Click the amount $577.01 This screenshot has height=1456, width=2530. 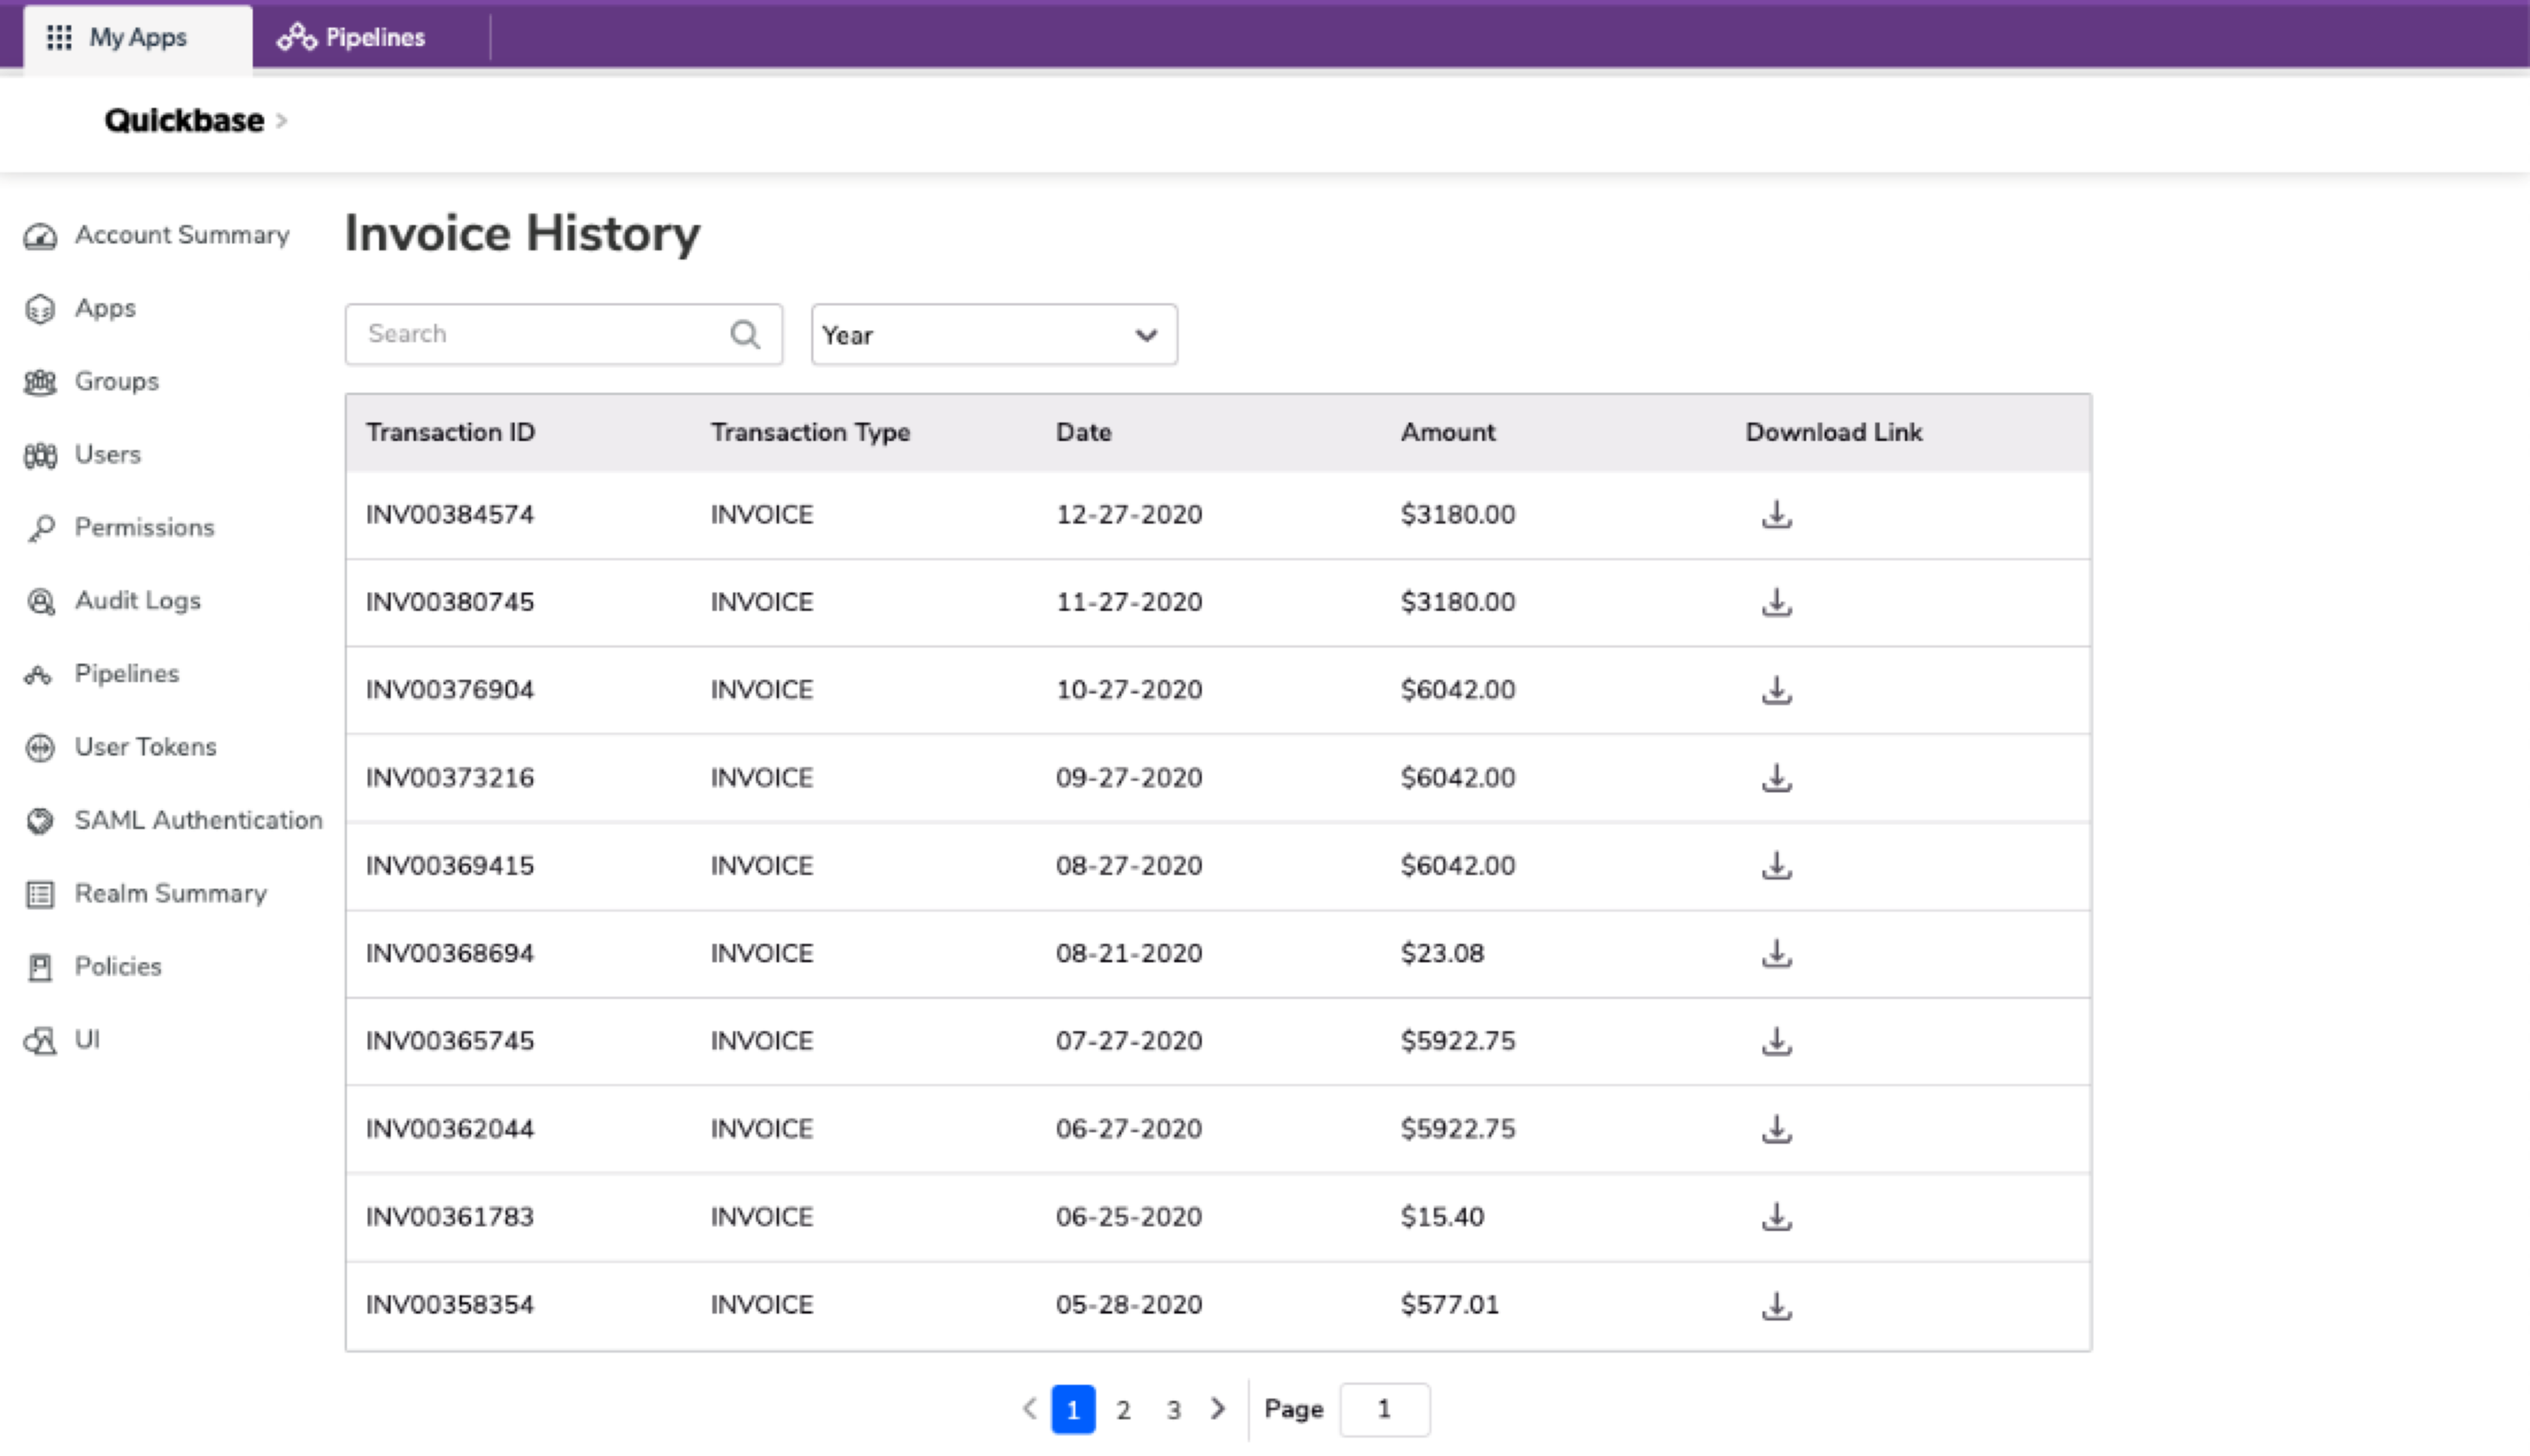1449,1305
